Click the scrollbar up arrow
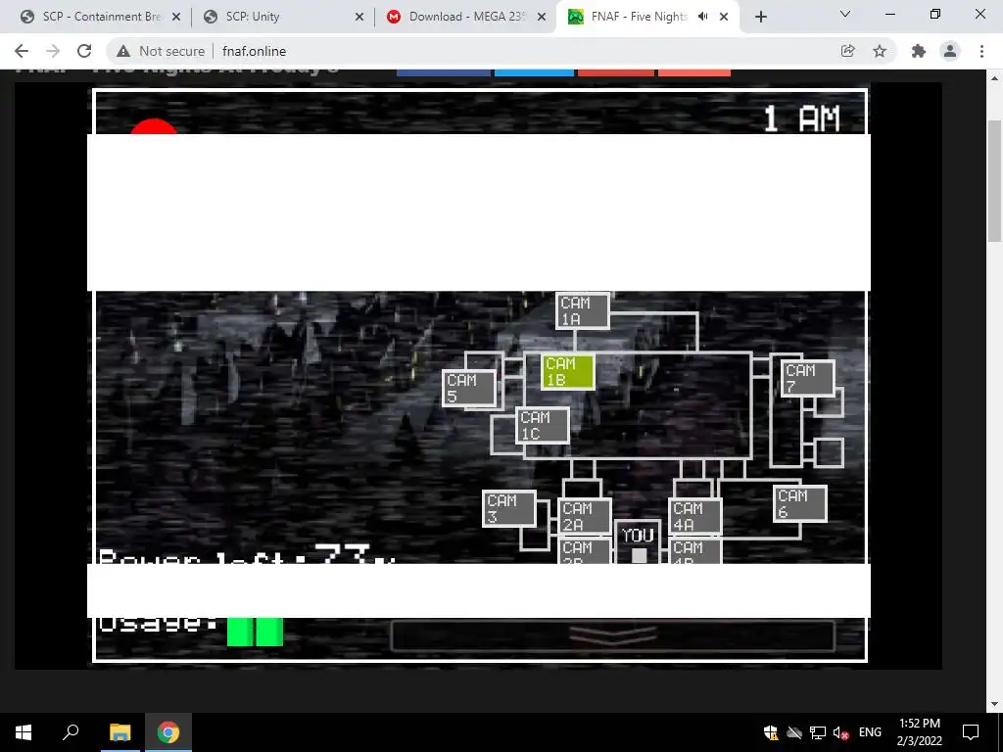The width and height of the screenshot is (1003, 752). pos(994,78)
